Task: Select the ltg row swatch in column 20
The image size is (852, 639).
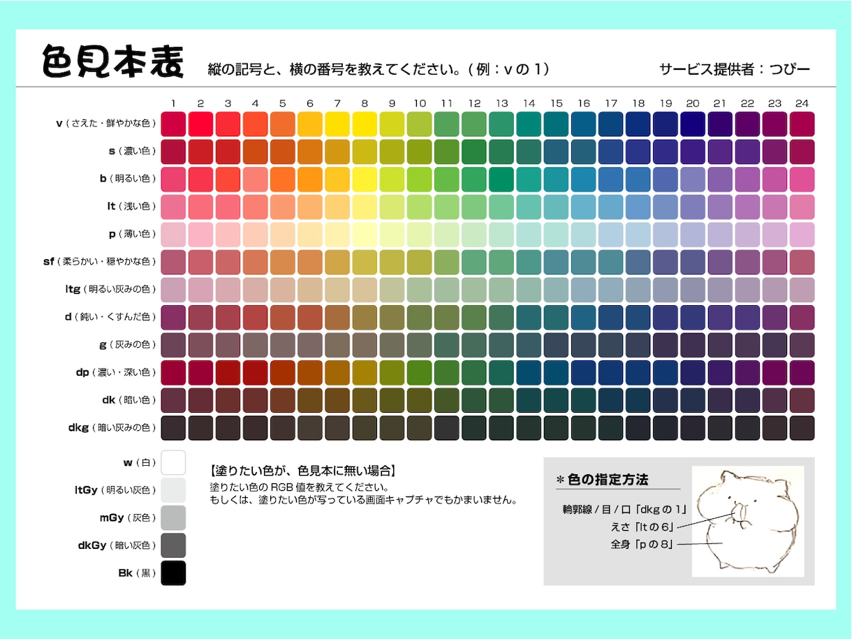Action: (x=693, y=289)
